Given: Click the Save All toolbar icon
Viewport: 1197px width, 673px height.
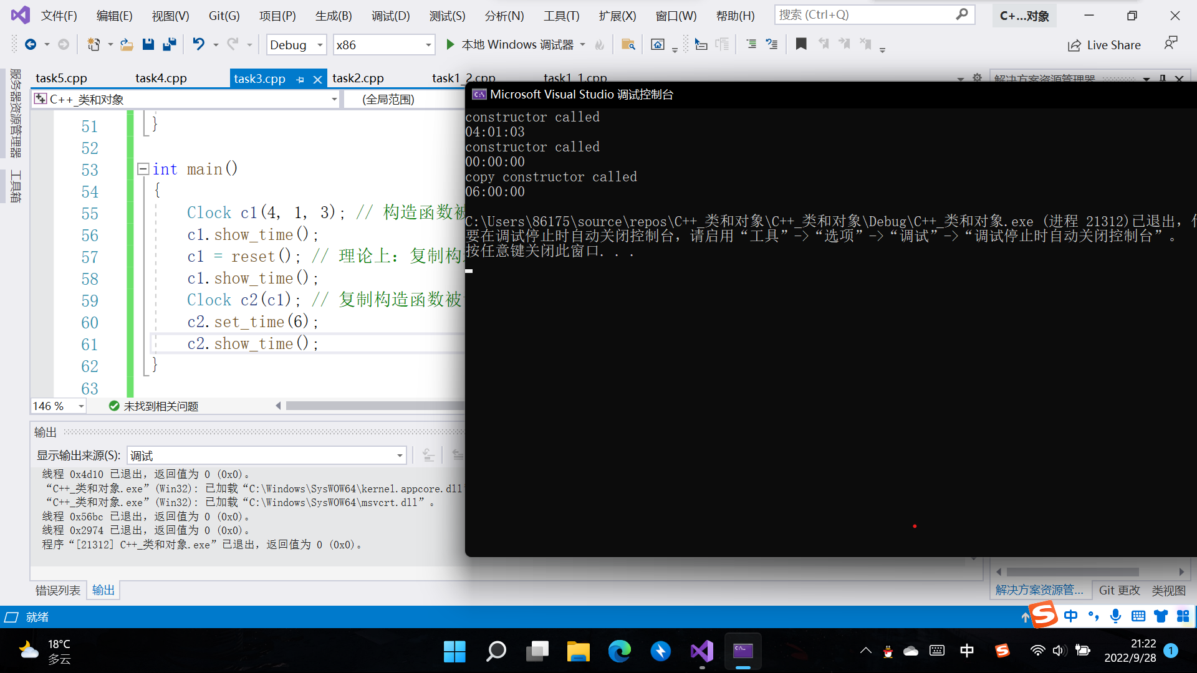Looking at the screenshot, I should pyautogui.click(x=169, y=44).
